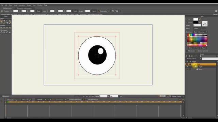Viewport: 218px width, 122px height.
Task: Toggle the Checker selection checkbox
Action: [x=197, y=51]
